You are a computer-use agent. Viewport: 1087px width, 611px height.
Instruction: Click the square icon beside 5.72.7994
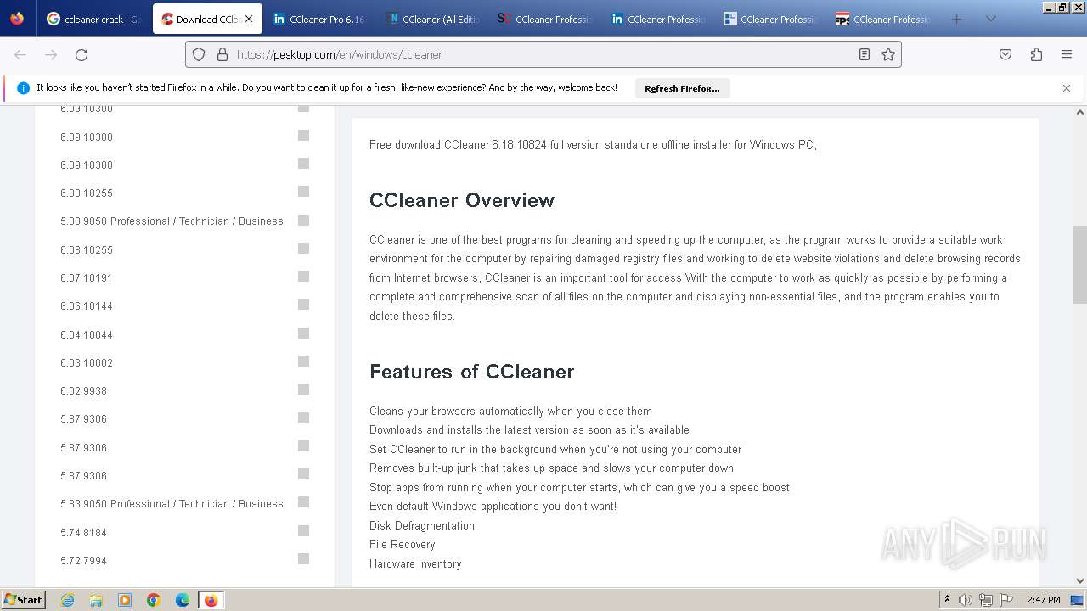303,558
